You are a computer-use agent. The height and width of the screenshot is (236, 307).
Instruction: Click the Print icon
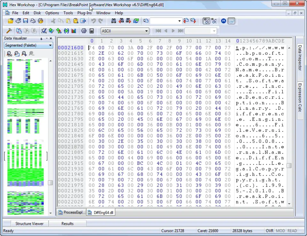(x=33, y=21)
